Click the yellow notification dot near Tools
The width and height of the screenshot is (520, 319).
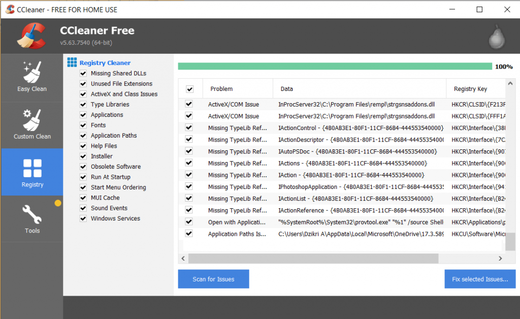pos(57,203)
